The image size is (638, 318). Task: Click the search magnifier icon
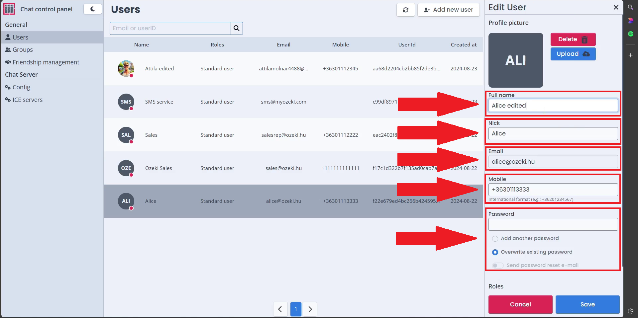(237, 28)
